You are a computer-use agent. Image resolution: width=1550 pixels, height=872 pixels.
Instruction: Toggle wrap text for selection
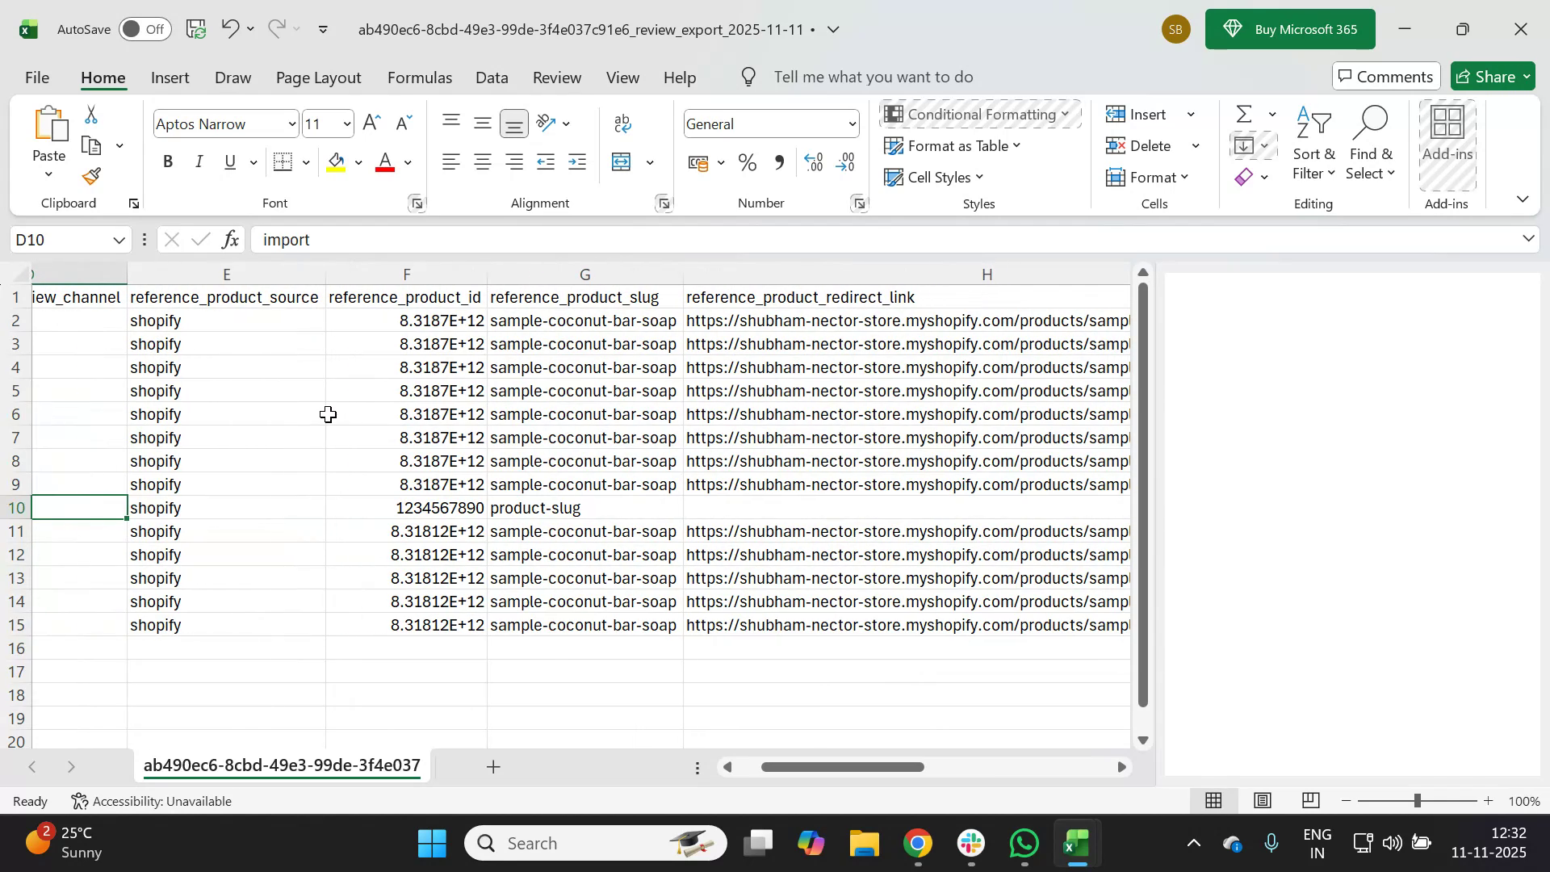[622, 123]
